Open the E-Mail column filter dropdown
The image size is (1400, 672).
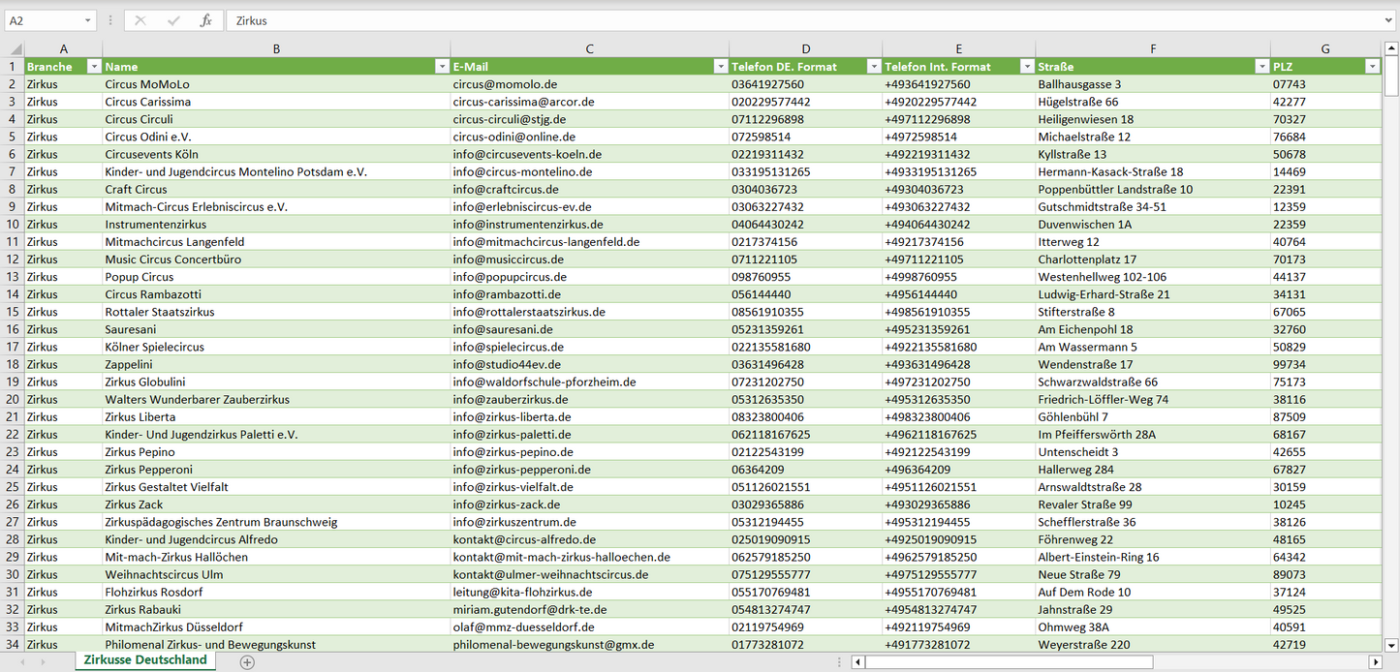pyautogui.click(x=720, y=67)
